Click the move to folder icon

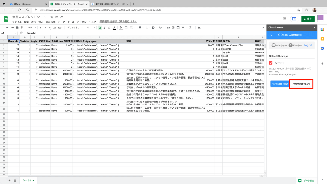pos(57,17)
